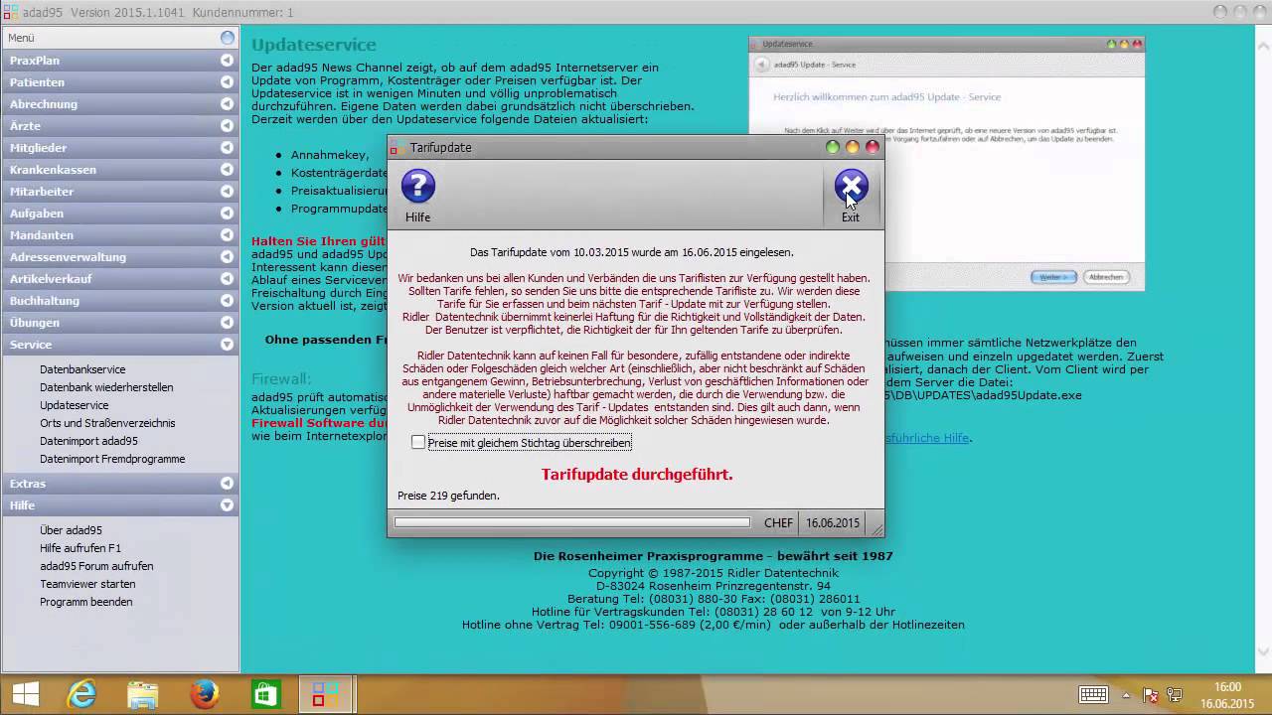Open Internet Explorer from the taskbar
The height and width of the screenshot is (715, 1272).
click(x=80, y=694)
